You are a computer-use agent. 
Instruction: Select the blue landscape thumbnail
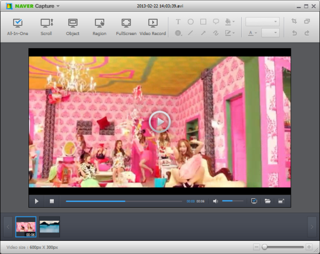click(x=49, y=227)
